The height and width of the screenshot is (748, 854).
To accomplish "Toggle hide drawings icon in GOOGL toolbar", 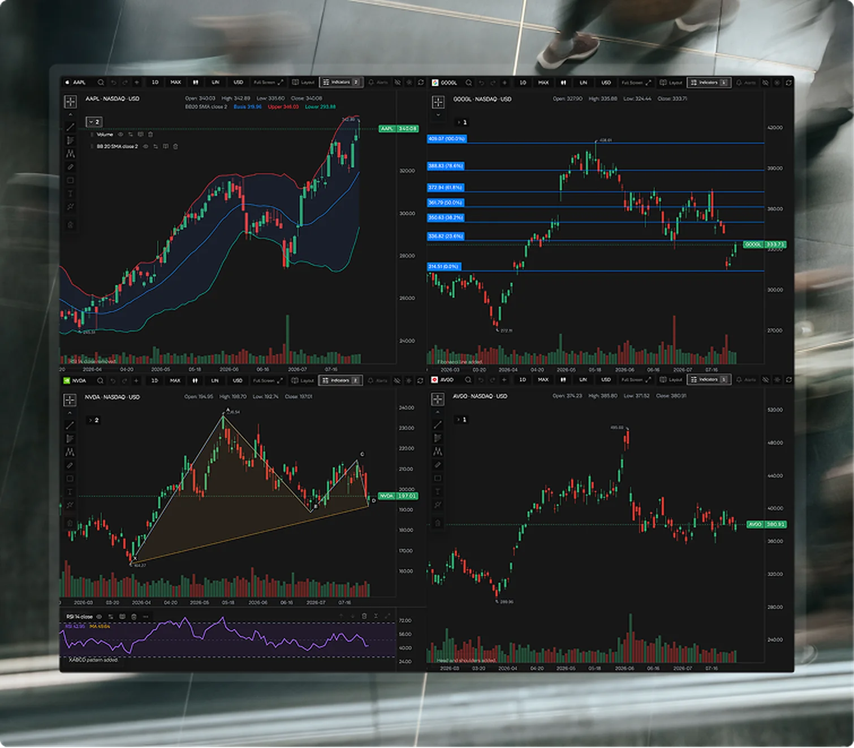I will [x=765, y=83].
